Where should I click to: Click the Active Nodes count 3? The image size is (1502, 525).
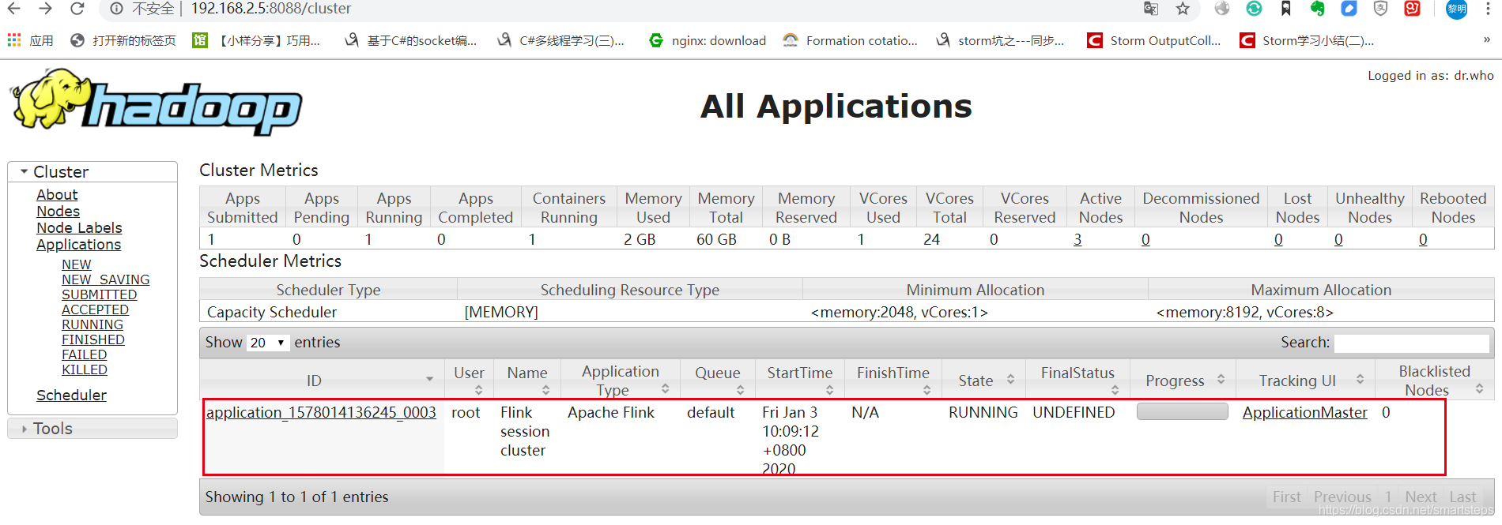pos(1077,239)
